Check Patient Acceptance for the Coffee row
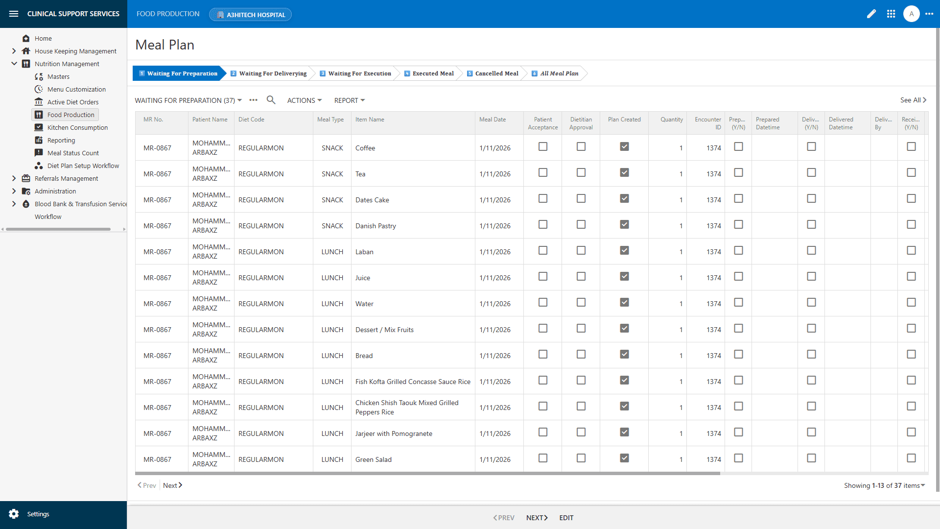940x529 pixels. click(542, 146)
